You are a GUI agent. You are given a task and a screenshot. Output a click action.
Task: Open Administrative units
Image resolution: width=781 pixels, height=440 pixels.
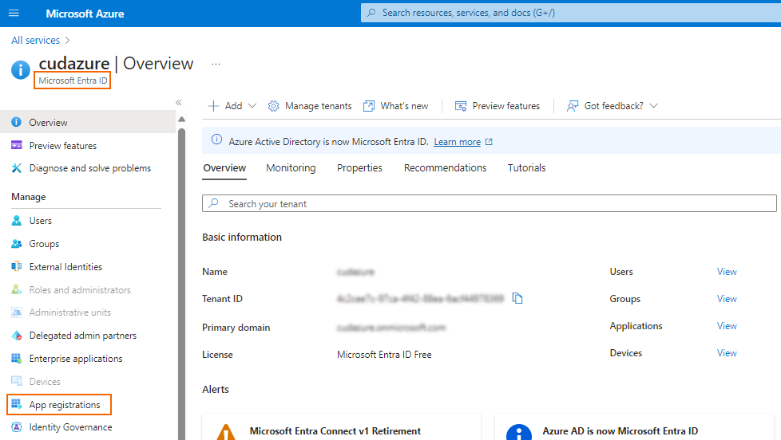[69, 312]
